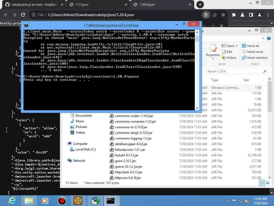Select Computer in Explorer navigation pane

78,144
